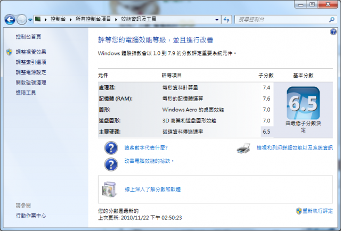Click the 上次更新 timestamp text
341x231 pixels.
pyautogui.click(x=140, y=218)
